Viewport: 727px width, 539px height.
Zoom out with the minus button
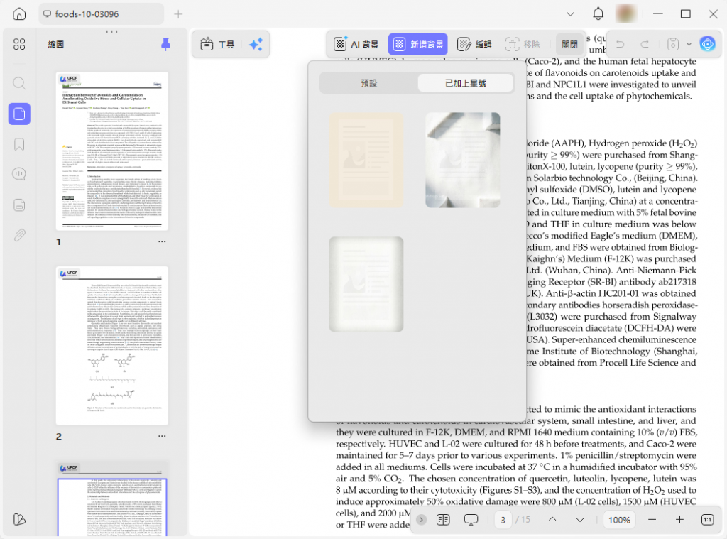(x=652, y=520)
